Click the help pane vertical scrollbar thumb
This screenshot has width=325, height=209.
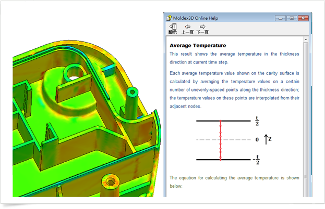[x=306, y=120]
